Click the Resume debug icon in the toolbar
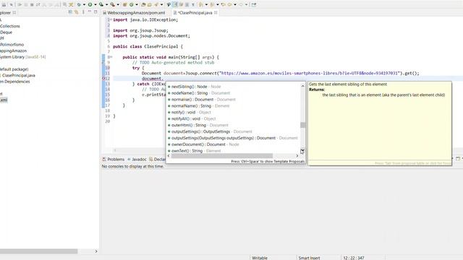463x260 pixels. tap(20, 5)
